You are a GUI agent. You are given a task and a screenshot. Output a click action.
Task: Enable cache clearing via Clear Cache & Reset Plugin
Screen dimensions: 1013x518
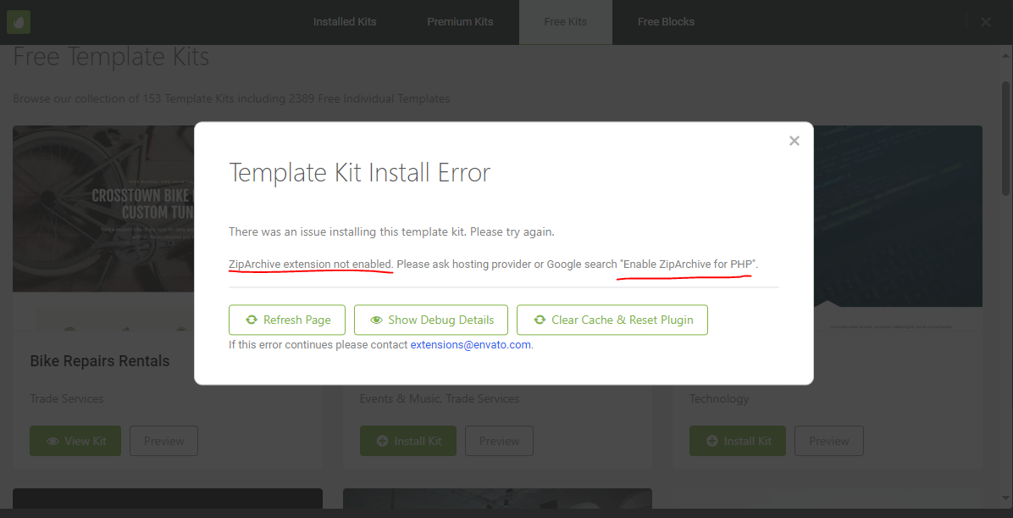(x=612, y=320)
